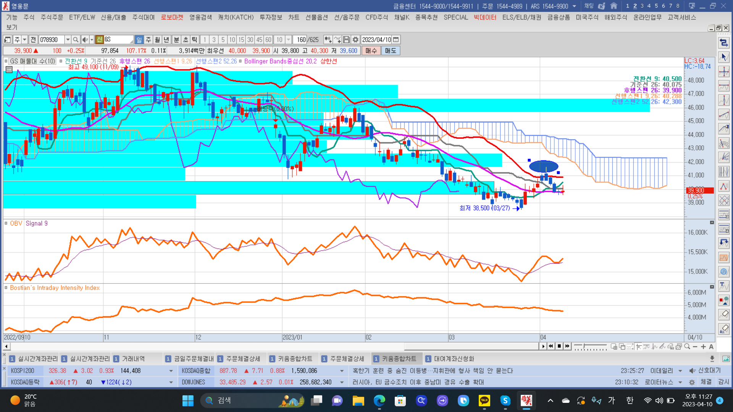Switch to the 거래내역 tab
Screen dimensions: 733x412
tap(133, 359)
